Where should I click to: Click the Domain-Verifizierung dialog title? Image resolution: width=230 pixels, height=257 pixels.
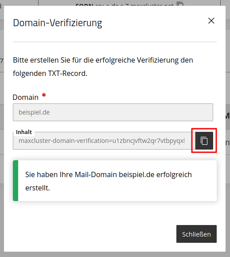pos(58,23)
